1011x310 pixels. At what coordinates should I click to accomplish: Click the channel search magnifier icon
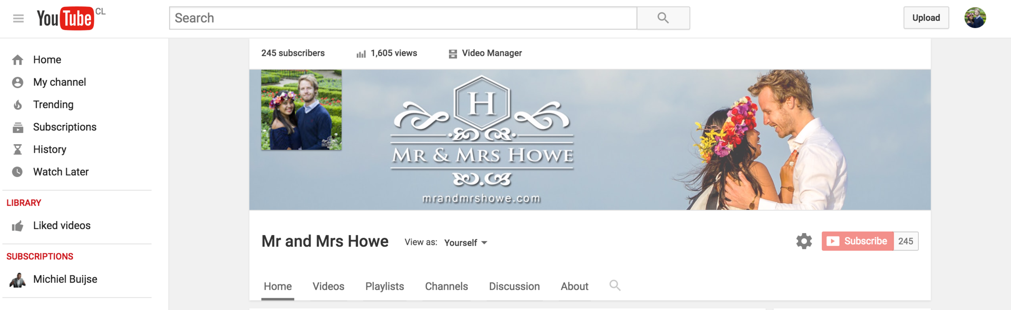(x=615, y=285)
